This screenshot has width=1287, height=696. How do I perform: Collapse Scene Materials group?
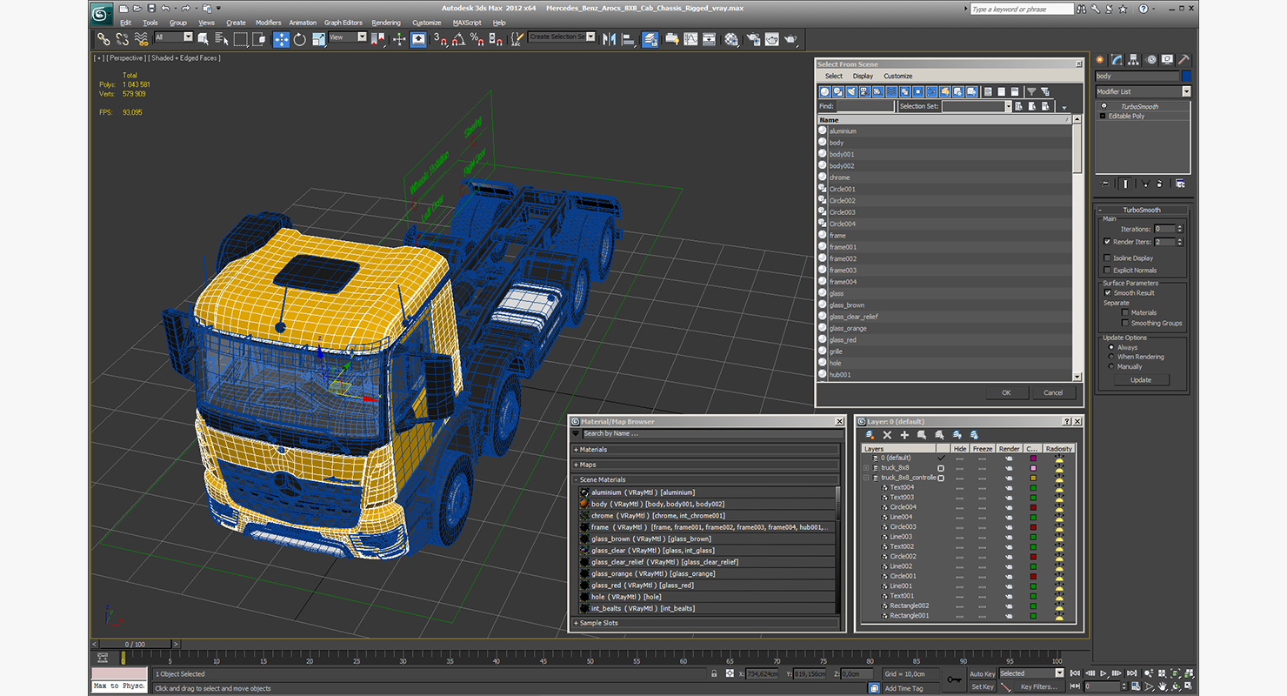[x=576, y=479]
